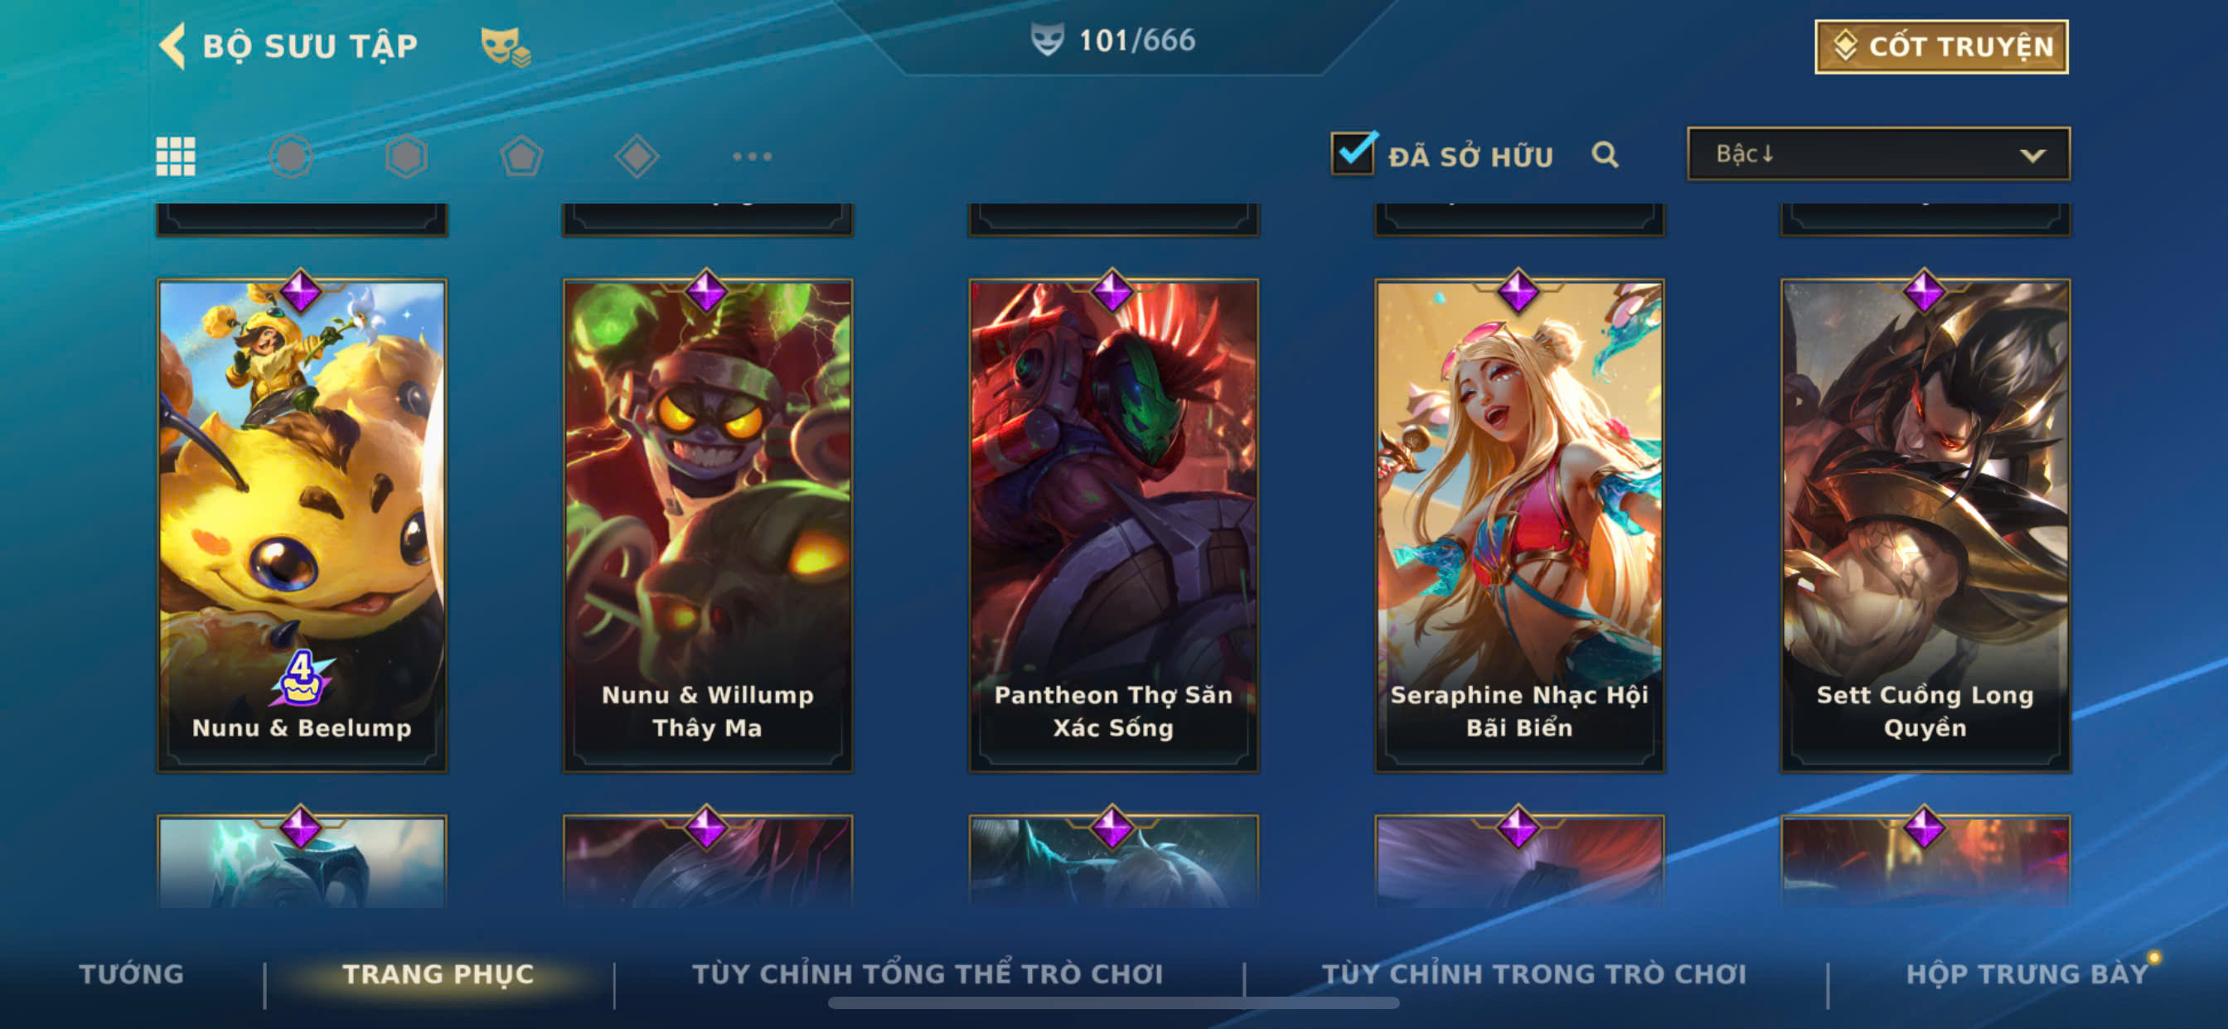This screenshot has width=2228, height=1029.
Task: Switch to the Tướng tab
Action: click(x=132, y=973)
